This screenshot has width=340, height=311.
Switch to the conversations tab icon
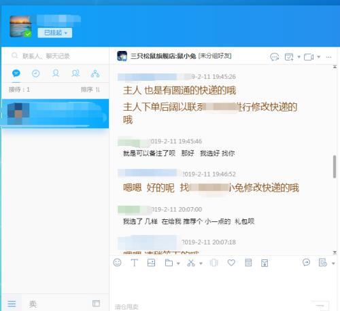pyautogui.click(x=16, y=73)
